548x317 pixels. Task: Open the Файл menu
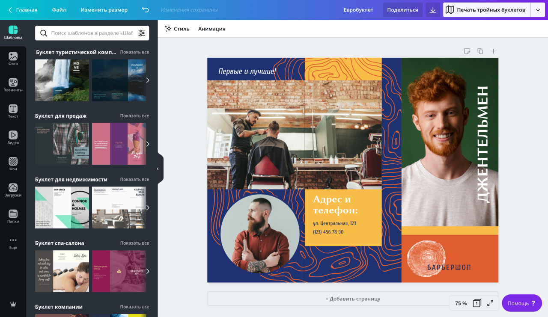59,10
